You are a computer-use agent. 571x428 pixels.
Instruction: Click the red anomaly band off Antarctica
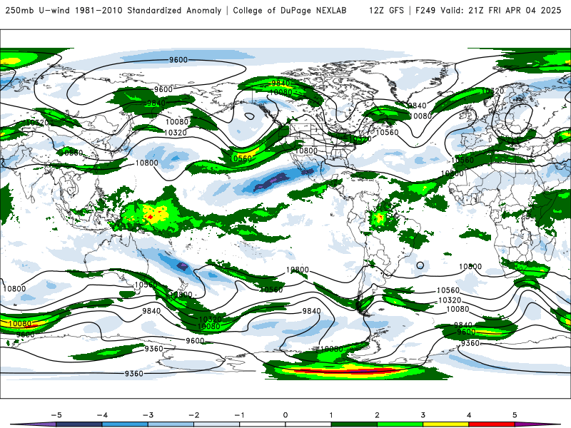pos(345,370)
